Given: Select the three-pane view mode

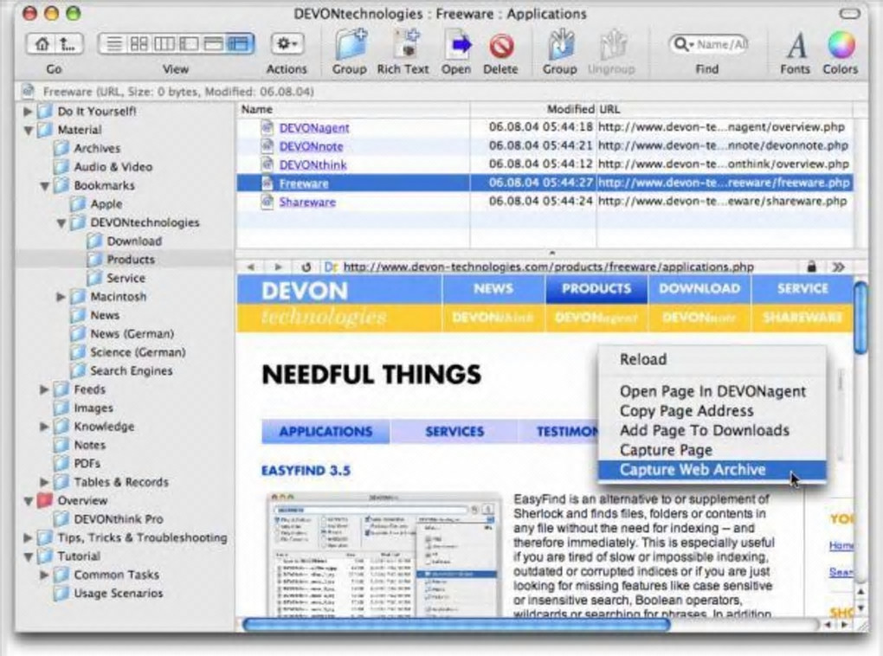Looking at the screenshot, I should point(239,44).
